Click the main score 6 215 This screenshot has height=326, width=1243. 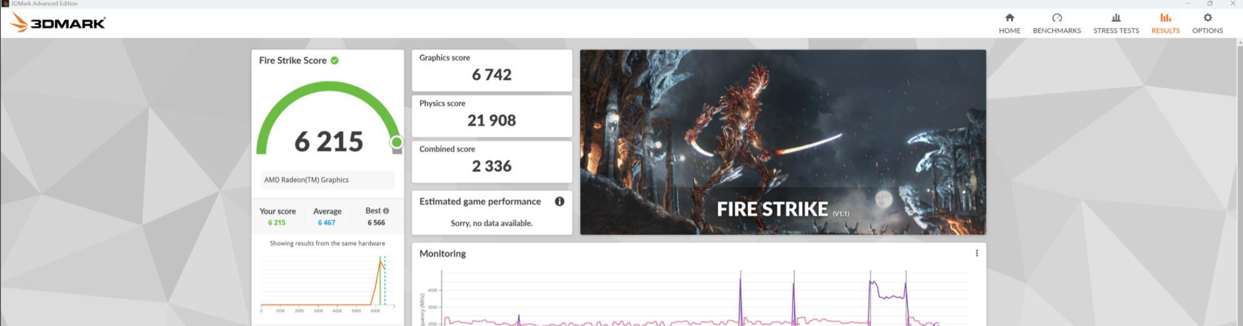[x=329, y=142]
